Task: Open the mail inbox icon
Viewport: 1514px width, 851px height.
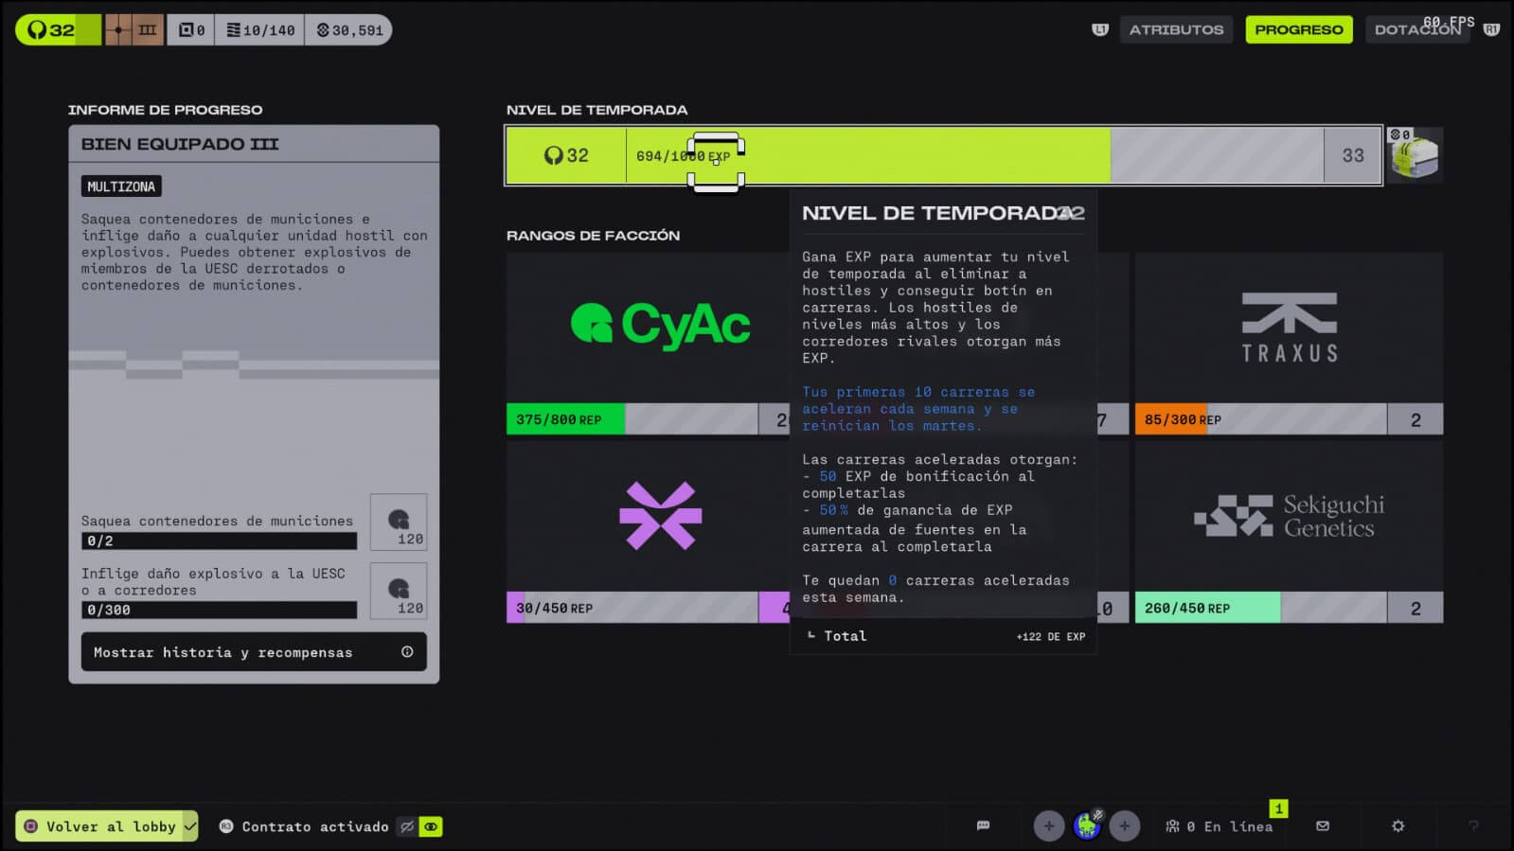Action: click(1323, 825)
